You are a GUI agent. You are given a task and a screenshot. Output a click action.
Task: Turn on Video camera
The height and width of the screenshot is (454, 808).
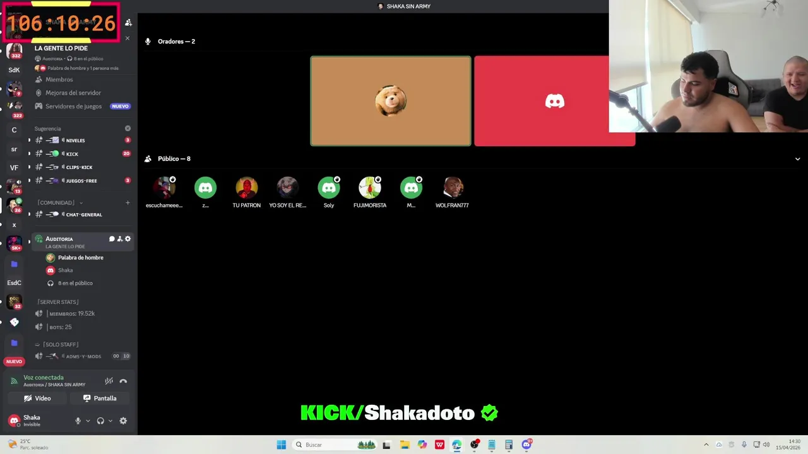(x=37, y=399)
